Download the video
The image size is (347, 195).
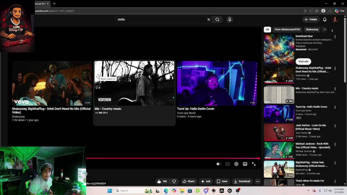(242, 181)
